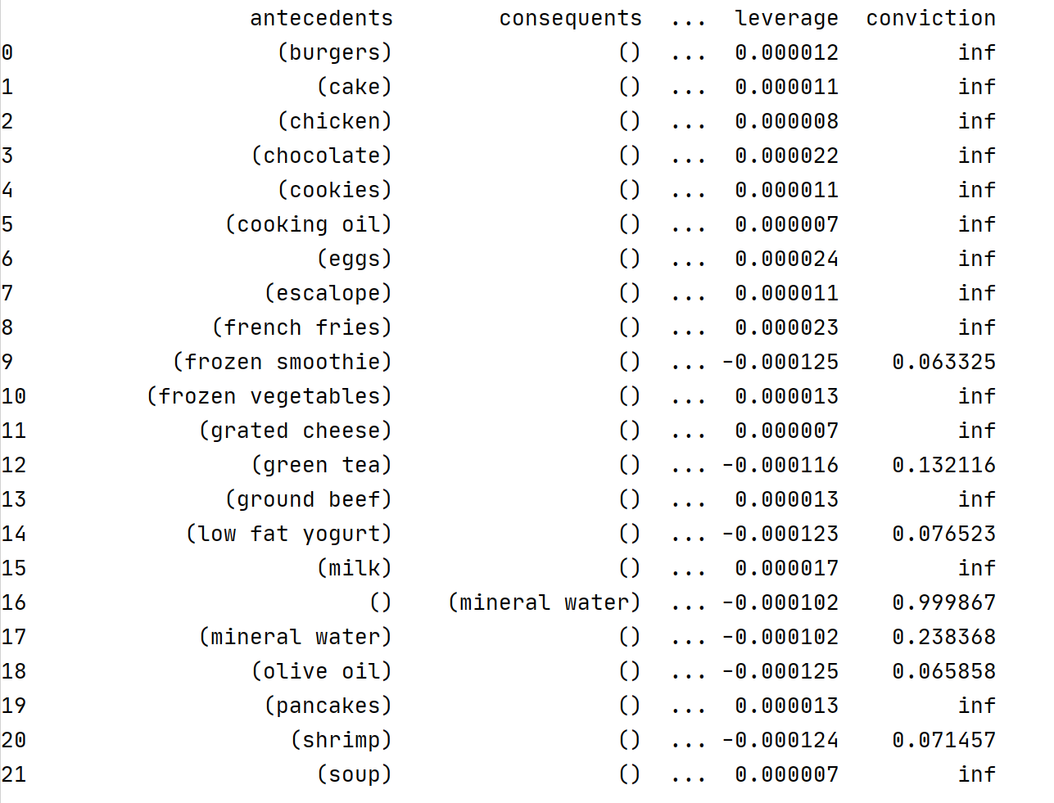Image resolution: width=1054 pixels, height=803 pixels.
Task: Select the (cooking oil) antecedent text
Action: pos(308,224)
